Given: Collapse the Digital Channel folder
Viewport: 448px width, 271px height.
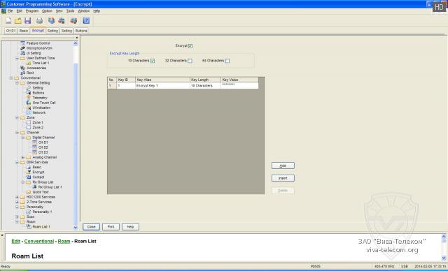Looking at the screenshot, I should tap(23, 138).
